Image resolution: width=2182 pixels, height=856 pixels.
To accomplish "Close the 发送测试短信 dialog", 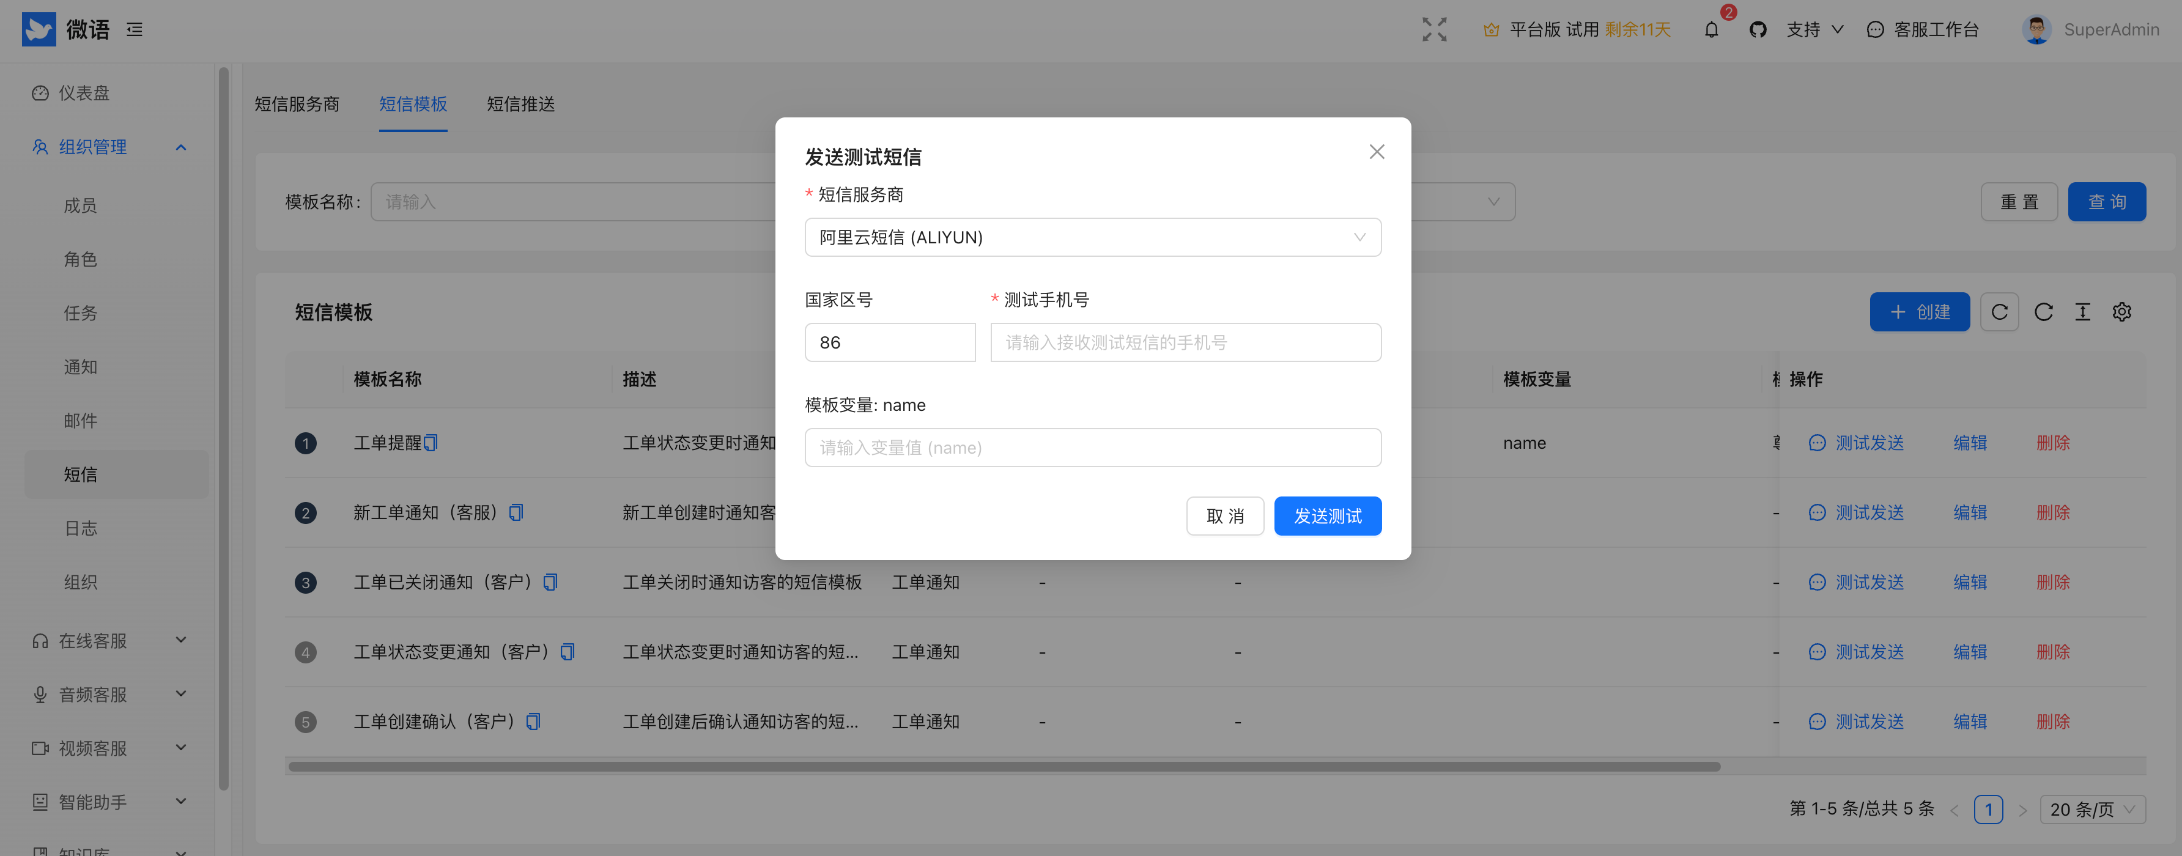I will click(1377, 152).
